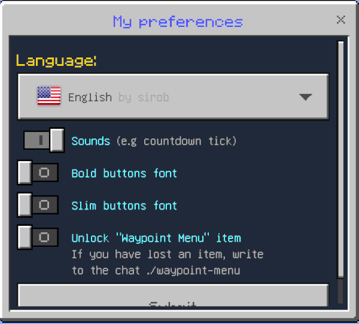Click the 'by sirob' author text in dropdown
The width and height of the screenshot is (359, 324).
tap(144, 97)
